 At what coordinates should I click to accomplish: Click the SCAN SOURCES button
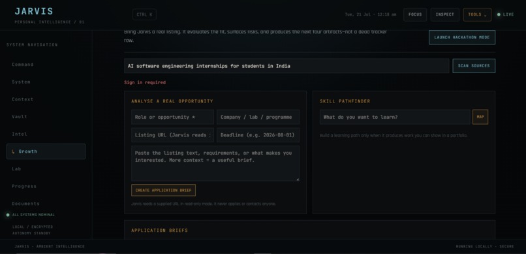pos(474,66)
